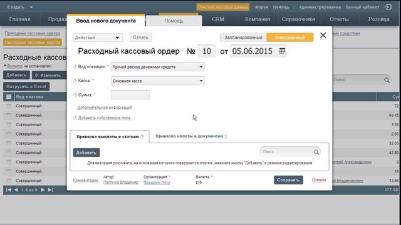Click Очистить тестовые данные button
Screen dimensions: 401x225
click(223, 7)
